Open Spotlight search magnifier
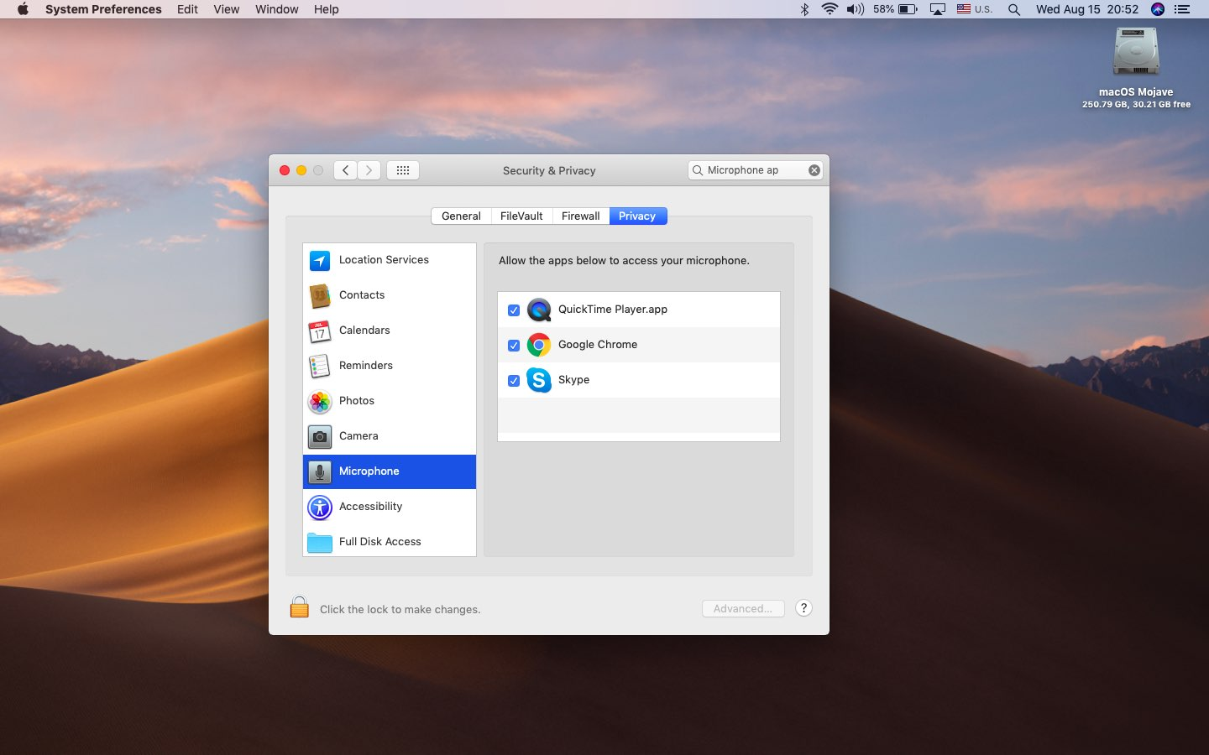 [x=1014, y=9]
